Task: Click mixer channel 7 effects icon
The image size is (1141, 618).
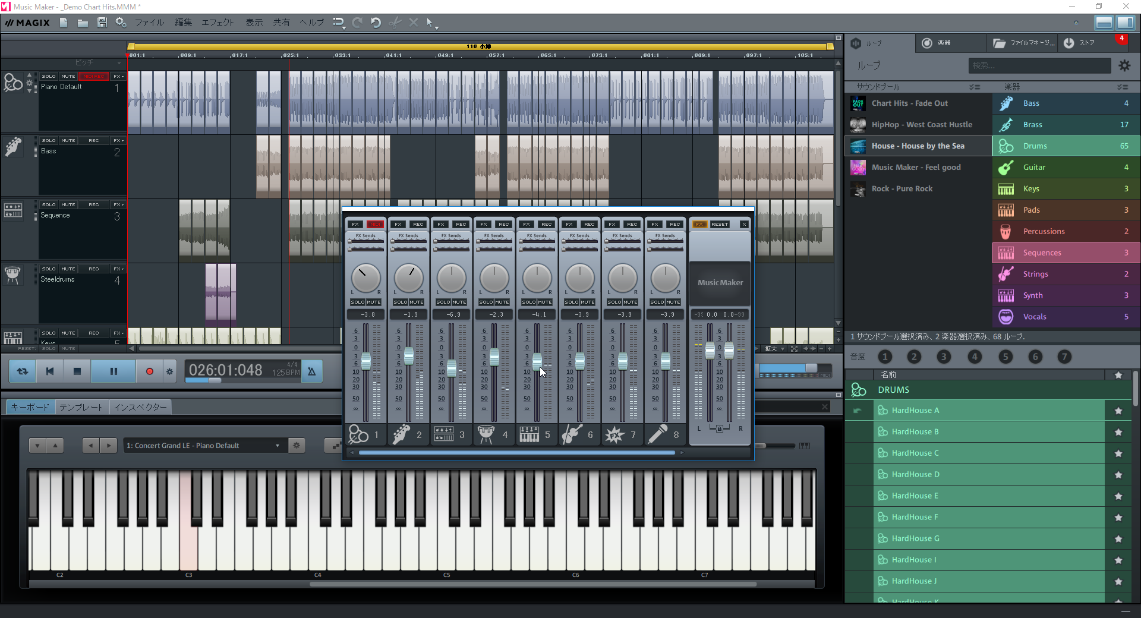Action: tap(614, 435)
